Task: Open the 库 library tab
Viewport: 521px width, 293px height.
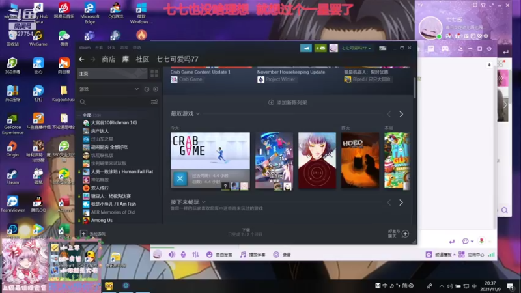Action: (x=125, y=59)
